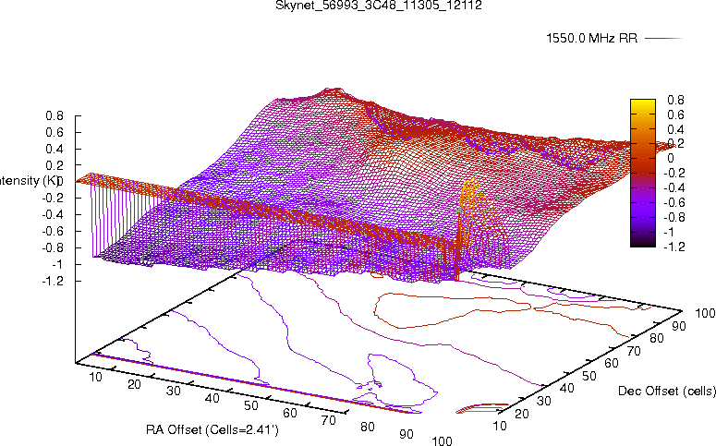This screenshot has width=716, height=446.
Task: Click tick 40 on the RA Offset axis
Action: 212,398
